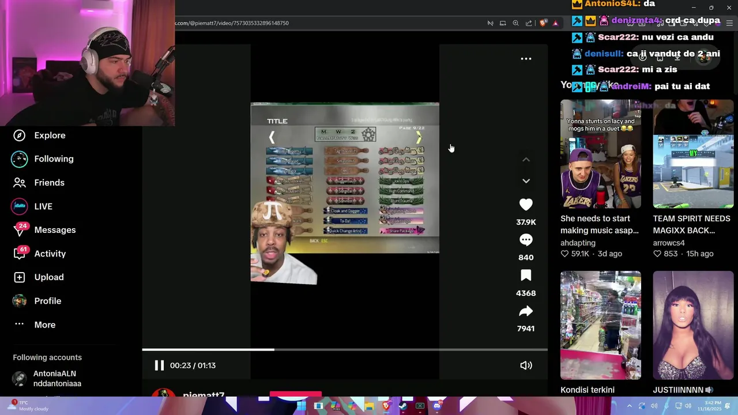Go to your Profile page

click(36, 301)
